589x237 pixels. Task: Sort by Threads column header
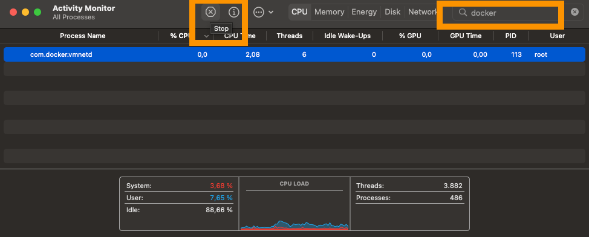click(289, 36)
